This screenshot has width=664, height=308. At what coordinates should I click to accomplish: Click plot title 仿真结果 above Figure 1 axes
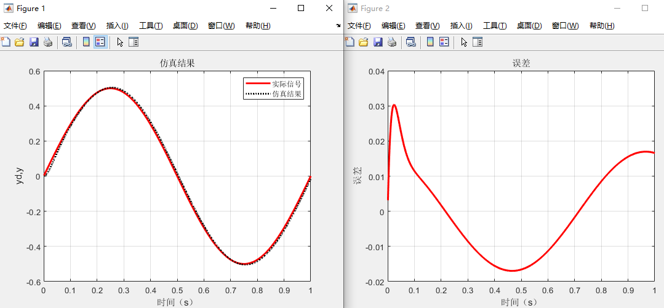coord(177,63)
